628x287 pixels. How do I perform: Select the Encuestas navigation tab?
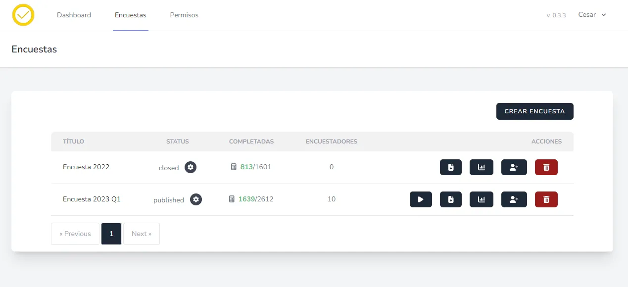(130, 15)
